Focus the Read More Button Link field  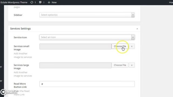point(87,84)
